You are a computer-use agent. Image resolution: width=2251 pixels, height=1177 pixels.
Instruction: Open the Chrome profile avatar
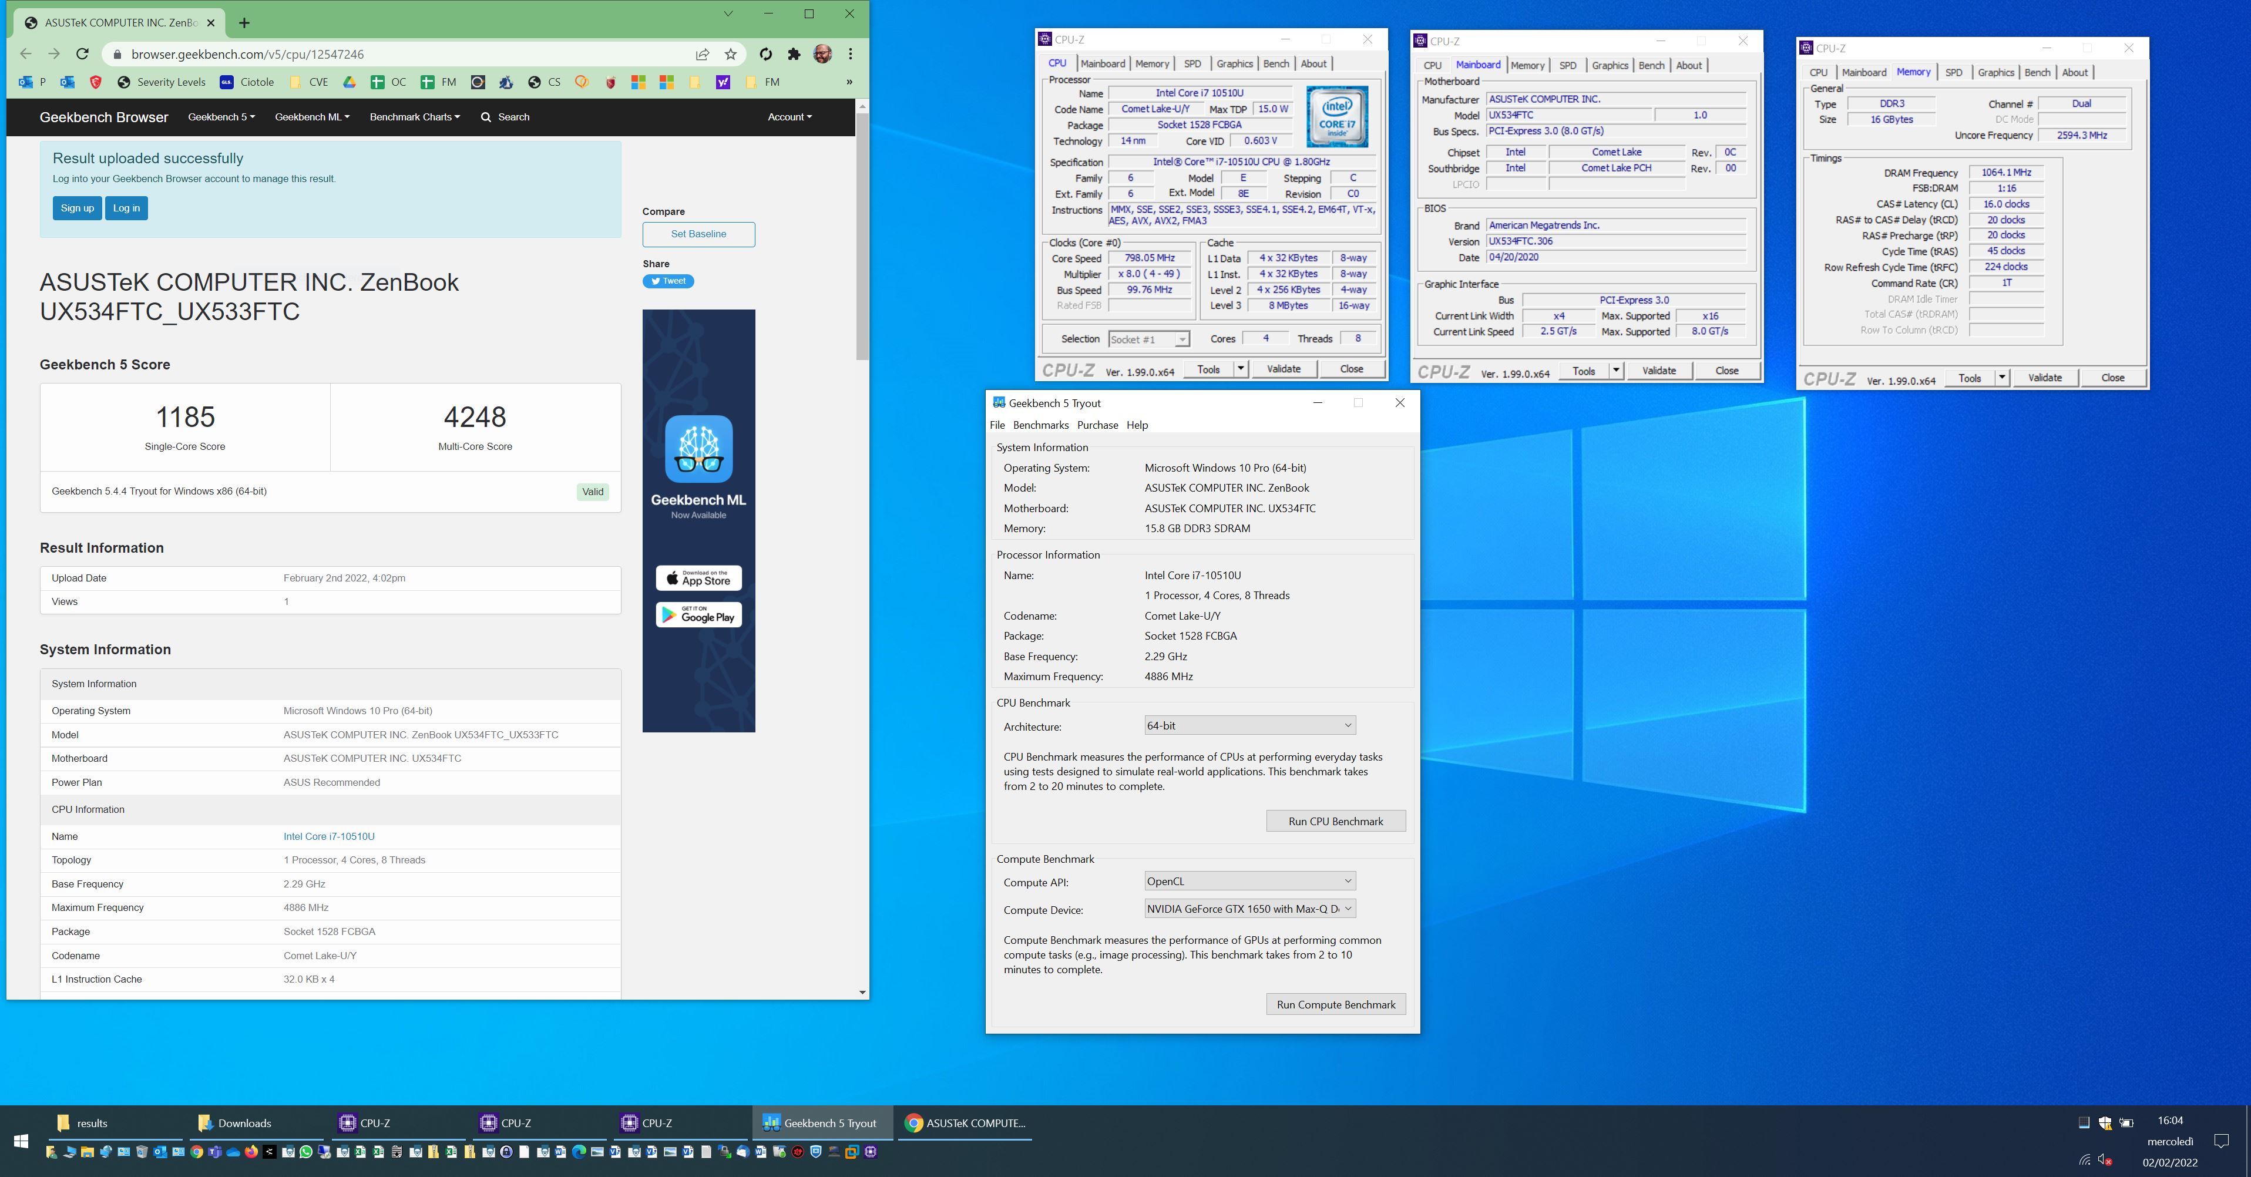tap(822, 54)
